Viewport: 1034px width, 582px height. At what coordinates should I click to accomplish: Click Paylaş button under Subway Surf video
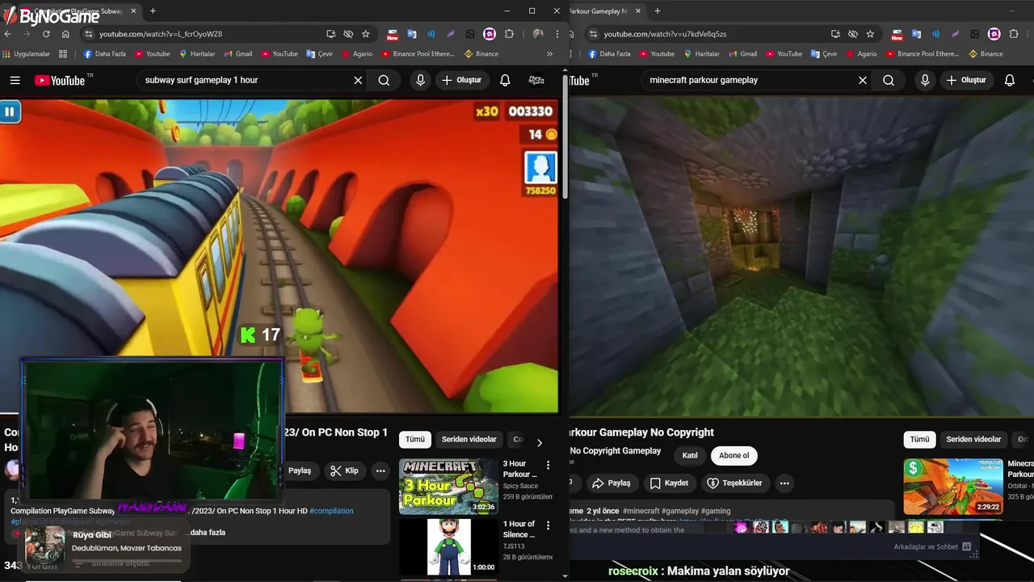pyautogui.click(x=300, y=470)
